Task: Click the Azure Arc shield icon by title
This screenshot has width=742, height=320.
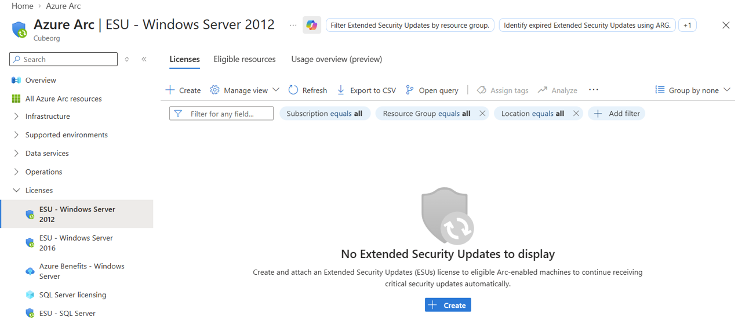Action: [19, 29]
